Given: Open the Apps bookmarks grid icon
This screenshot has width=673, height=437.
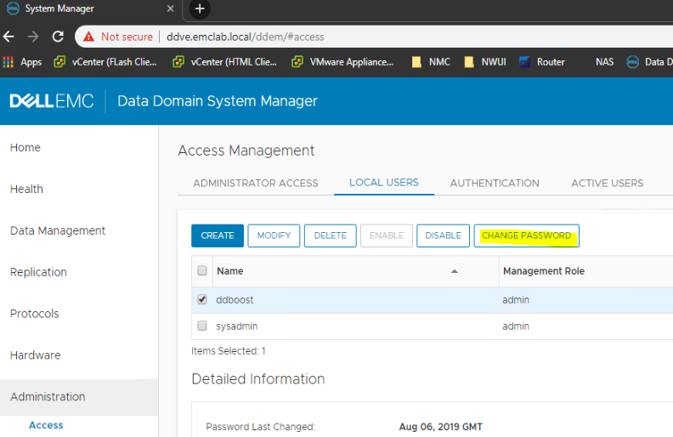Looking at the screenshot, I should coord(8,62).
